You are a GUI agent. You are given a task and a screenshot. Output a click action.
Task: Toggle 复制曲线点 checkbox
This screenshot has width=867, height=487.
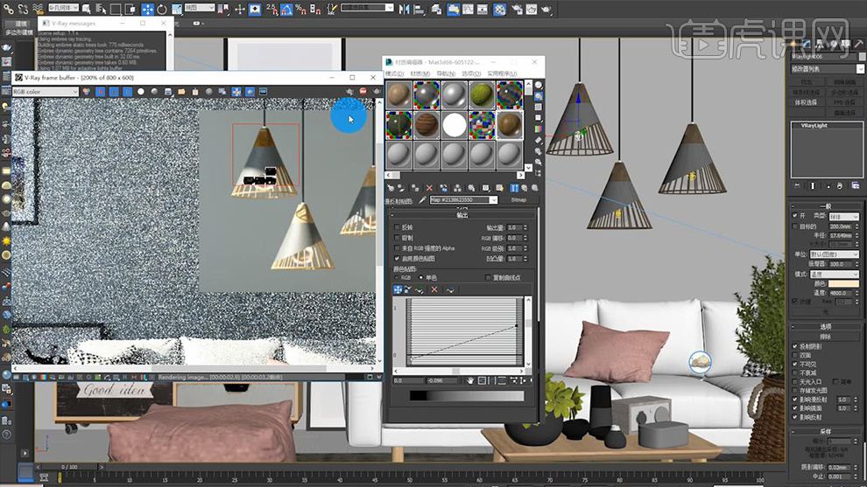pos(488,278)
